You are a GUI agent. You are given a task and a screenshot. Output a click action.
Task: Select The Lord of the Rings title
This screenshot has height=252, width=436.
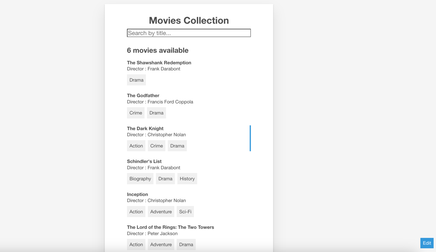(x=170, y=227)
